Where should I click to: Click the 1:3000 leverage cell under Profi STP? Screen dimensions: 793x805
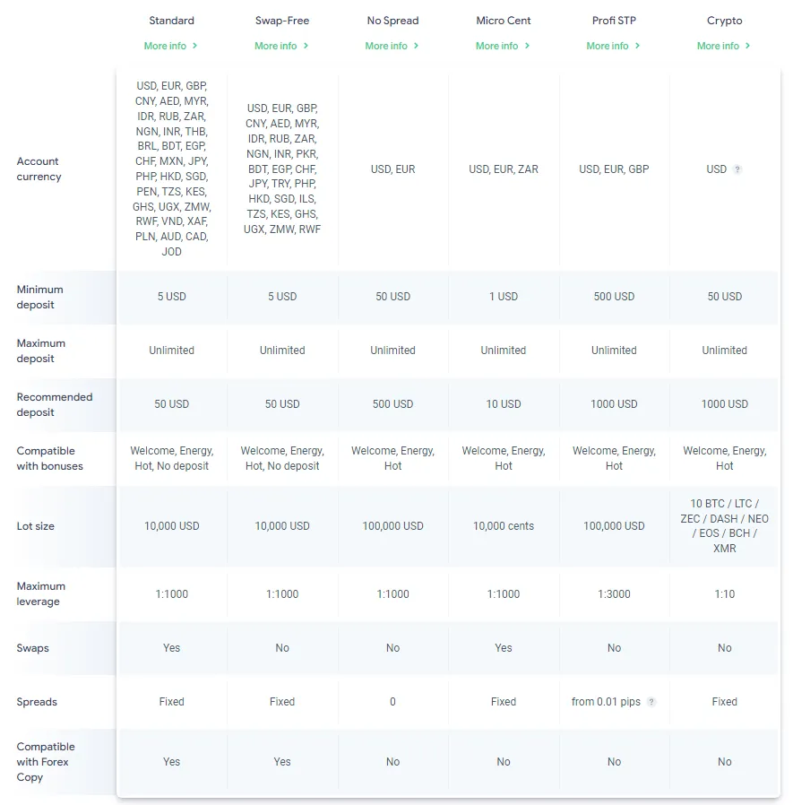[x=614, y=594]
